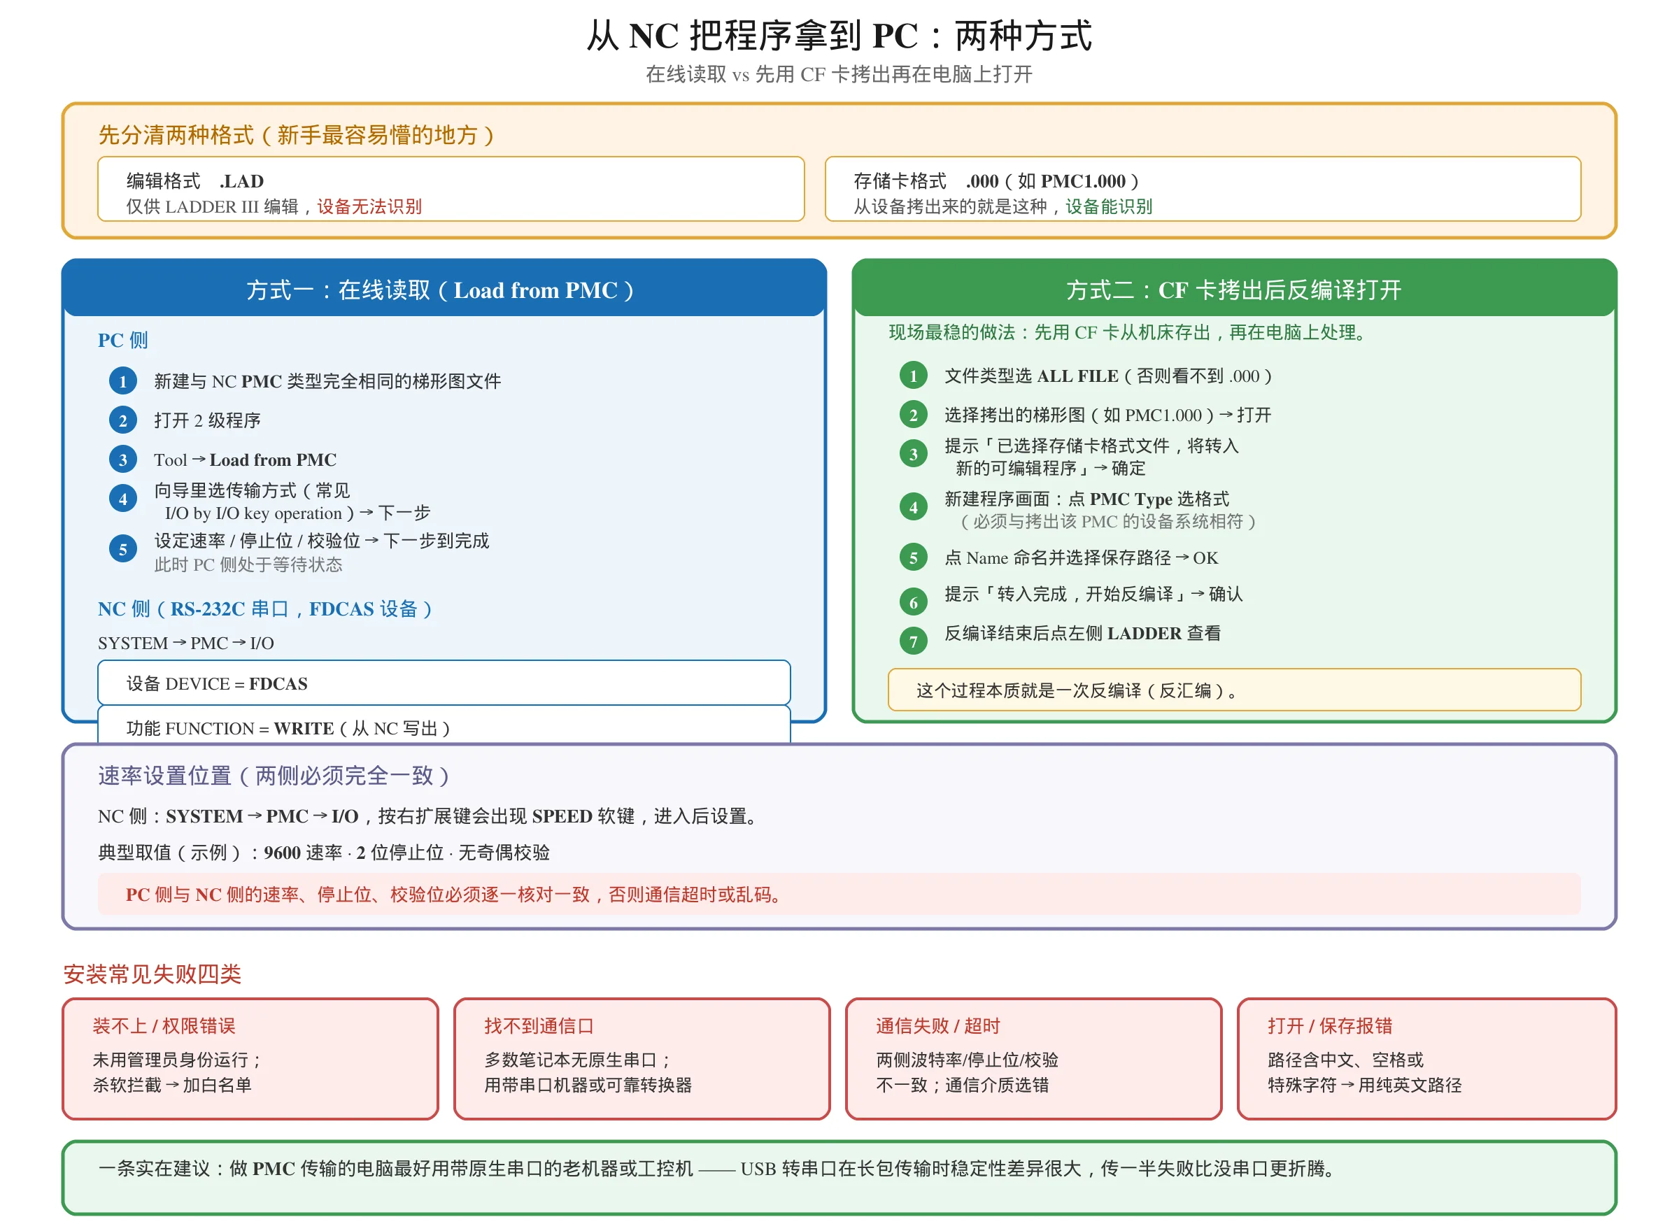This screenshot has height=1231, width=1679.
Task: Click the heading "安装常见失败四类"
Action: [x=152, y=975]
